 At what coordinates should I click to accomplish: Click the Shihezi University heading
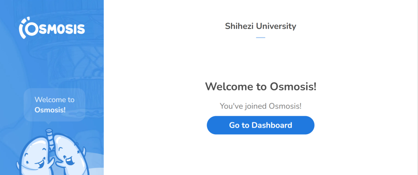click(x=260, y=26)
